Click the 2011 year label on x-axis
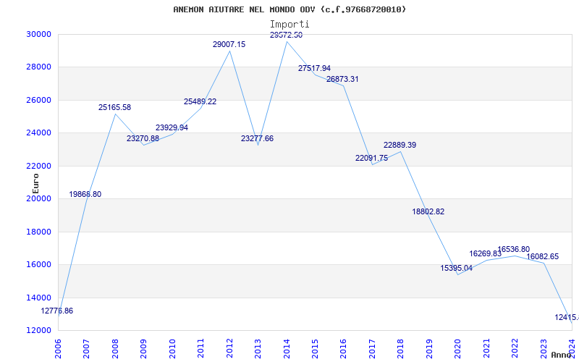579x362 pixels. 200,348
